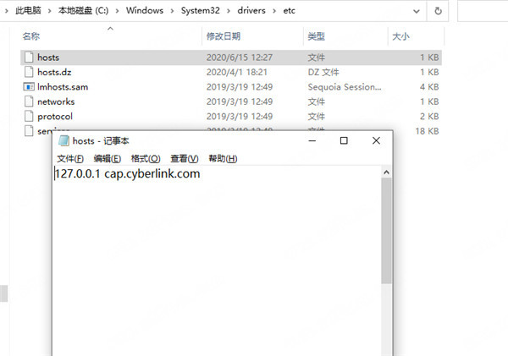This screenshot has width=508, height=356.
Task: Sort files by 类型 column header
Action: 316,36
